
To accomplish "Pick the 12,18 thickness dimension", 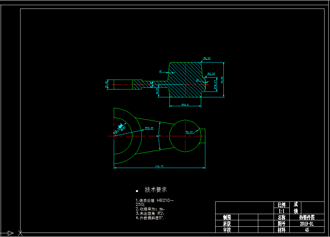I will 106,84.
